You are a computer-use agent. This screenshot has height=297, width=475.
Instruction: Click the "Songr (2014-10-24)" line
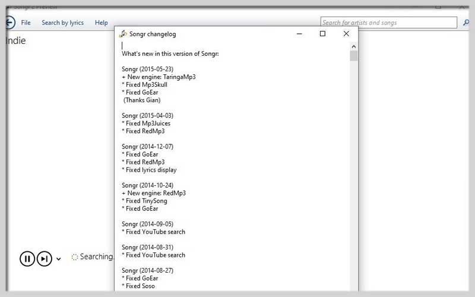[x=147, y=185]
